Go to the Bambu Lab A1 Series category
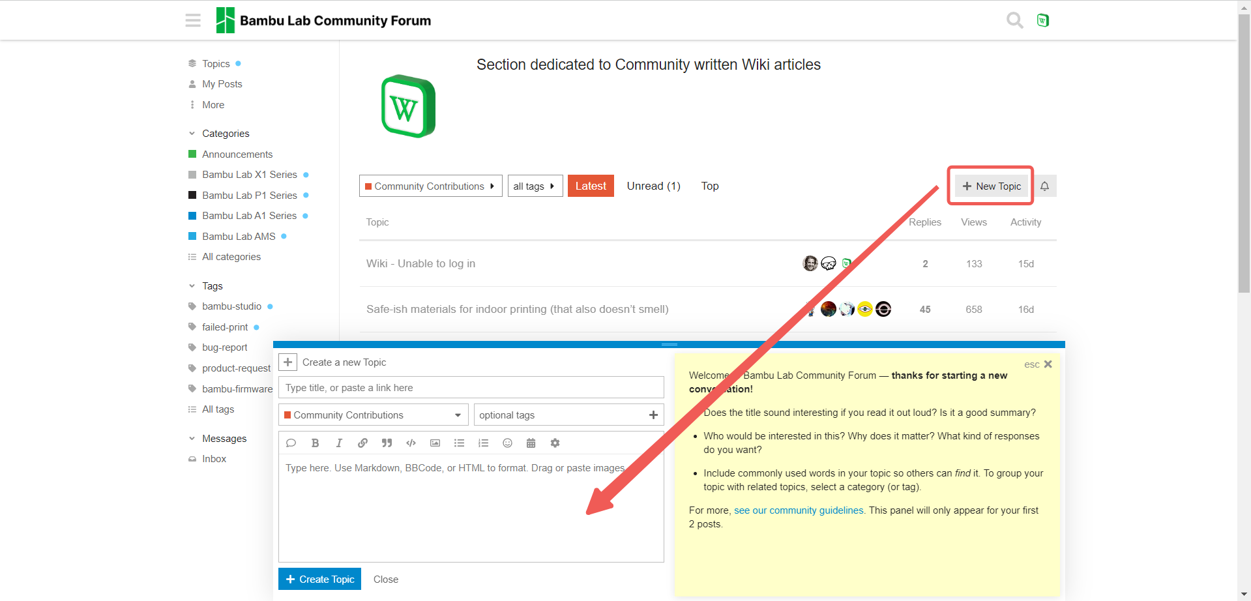 [248, 216]
